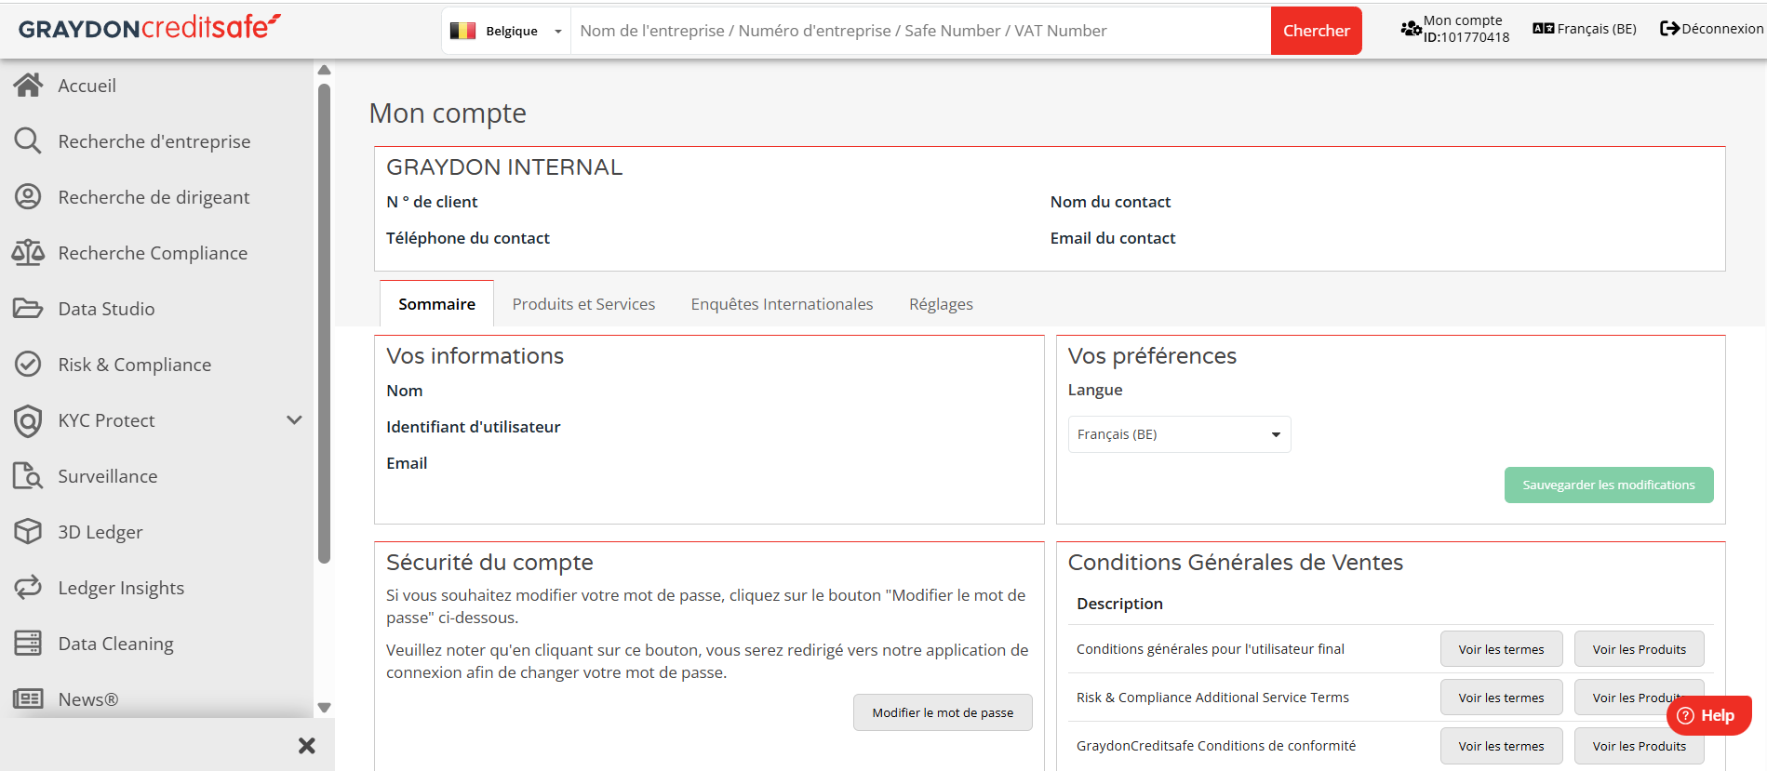Switch to the Réglages tab
Viewport: 1767px width, 771px height.
click(941, 304)
